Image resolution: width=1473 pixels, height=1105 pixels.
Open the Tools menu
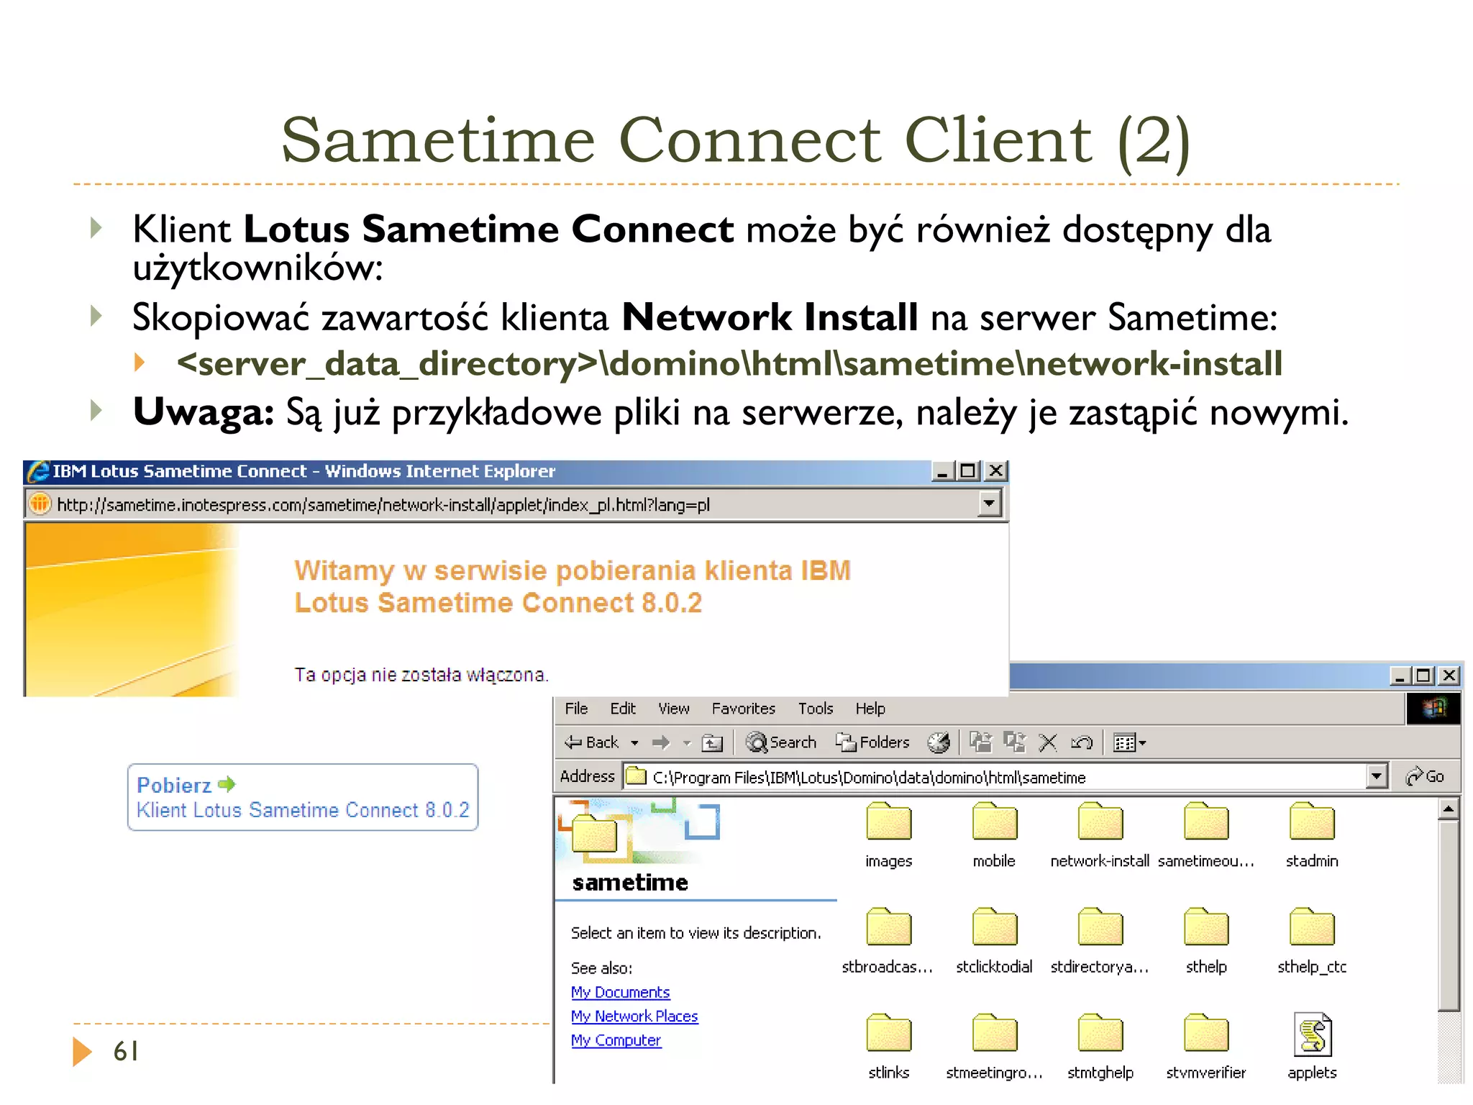tap(816, 709)
